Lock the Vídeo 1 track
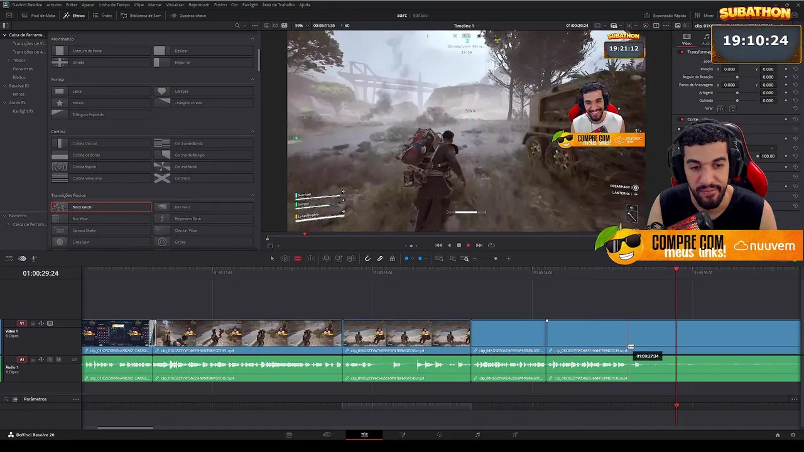Image resolution: width=804 pixels, height=452 pixels. 33,324
